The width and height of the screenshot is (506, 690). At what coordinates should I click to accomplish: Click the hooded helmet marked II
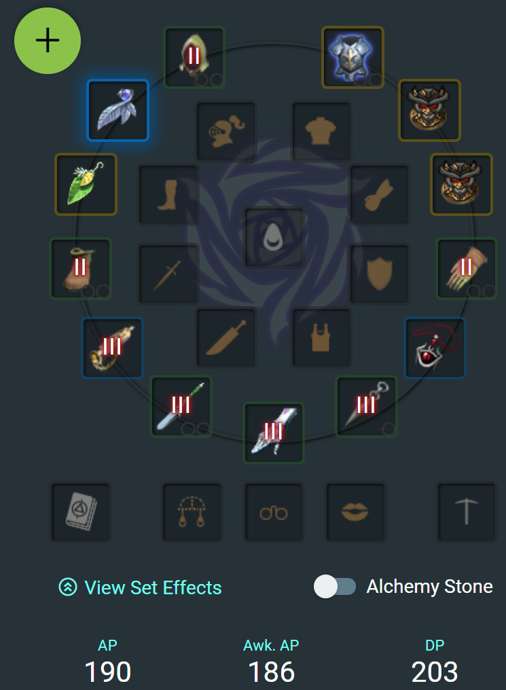point(194,57)
